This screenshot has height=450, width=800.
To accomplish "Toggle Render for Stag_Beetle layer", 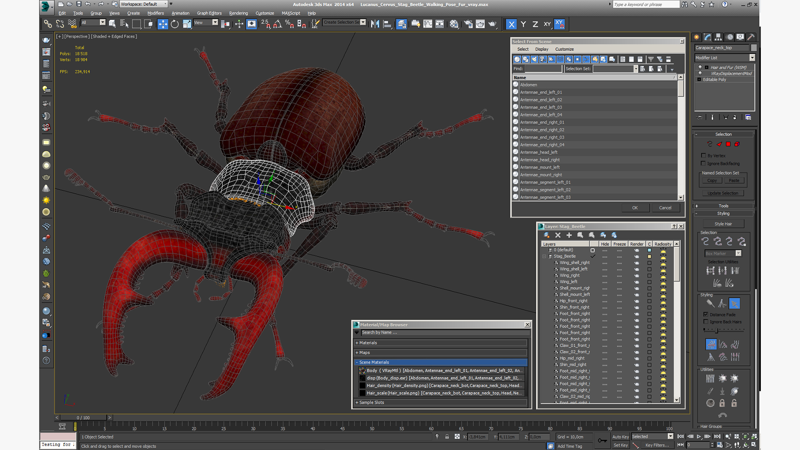I will click(x=636, y=257).
